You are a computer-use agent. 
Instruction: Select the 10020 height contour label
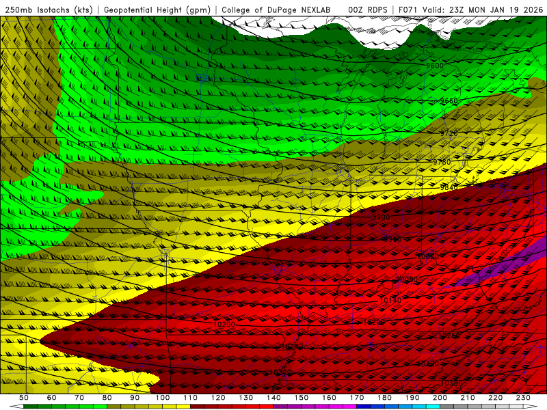pos(428,257)
